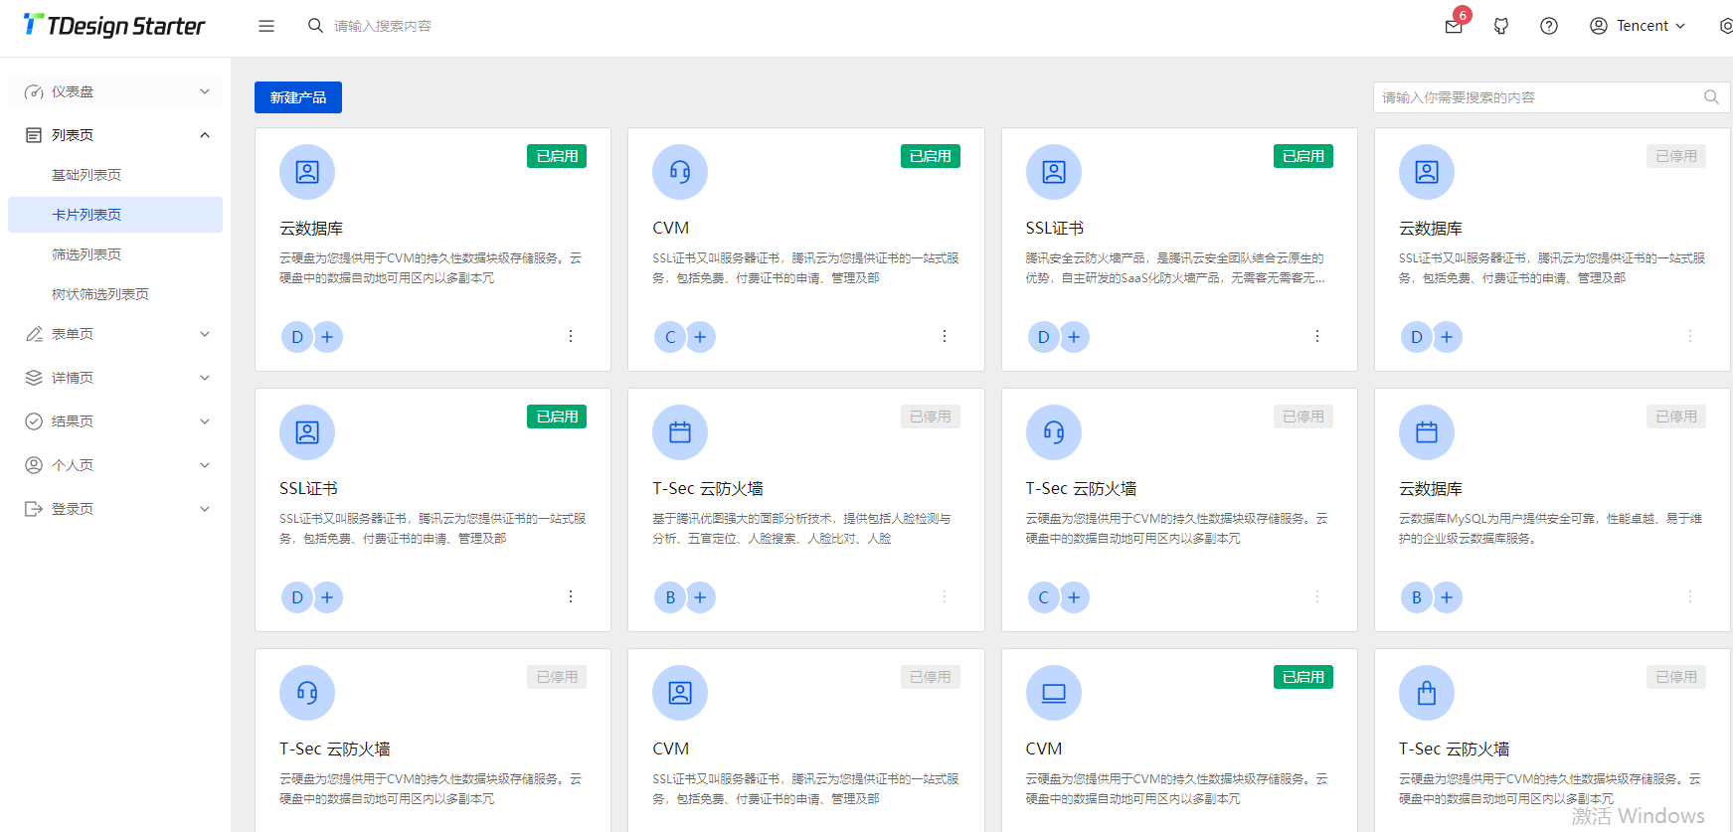This screenshot has width=1733, height=832.
Task: Click the 已停用 tag on the 云数据库 MySQL card
Action: click(1676, 416)
